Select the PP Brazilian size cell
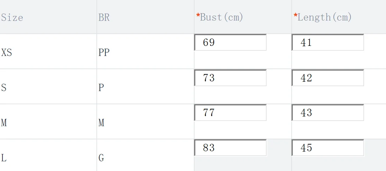 (104, 53)
